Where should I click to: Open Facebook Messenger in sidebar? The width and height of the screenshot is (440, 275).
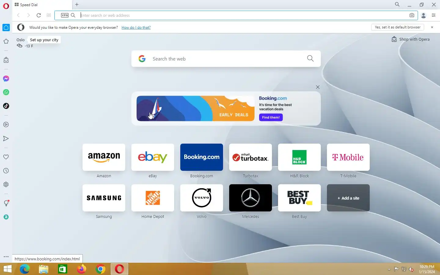pos(6,79)
